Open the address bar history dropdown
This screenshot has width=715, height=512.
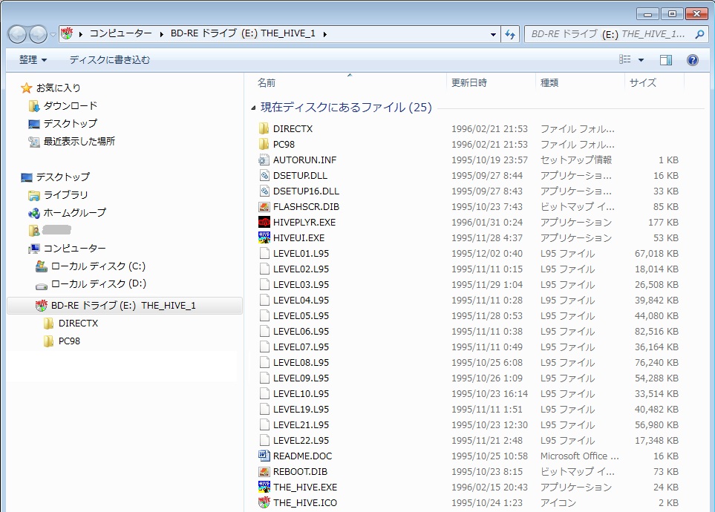click(x=493, y=34)
